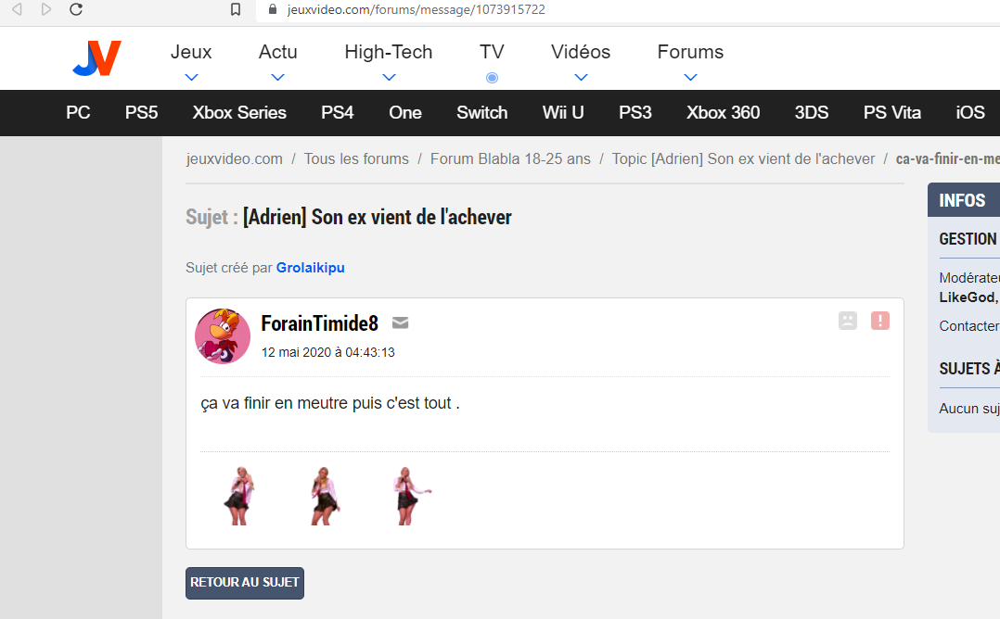Open the Grolaikipu author profile link
1000x619 pixels.
[310, 268]
